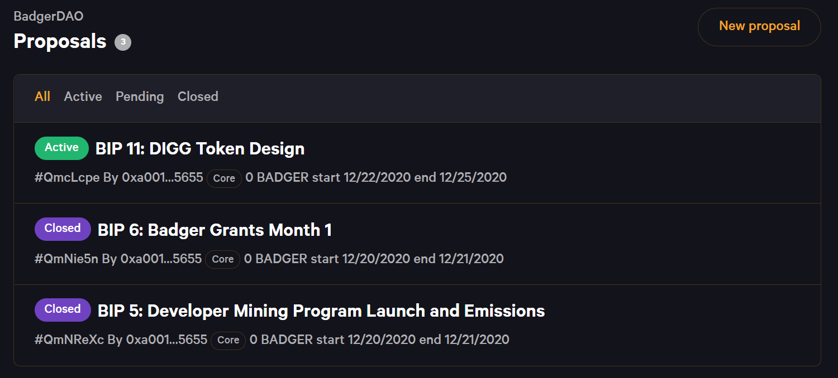
Task: Show Pending proposals tab
Action: tap(140, 96)
